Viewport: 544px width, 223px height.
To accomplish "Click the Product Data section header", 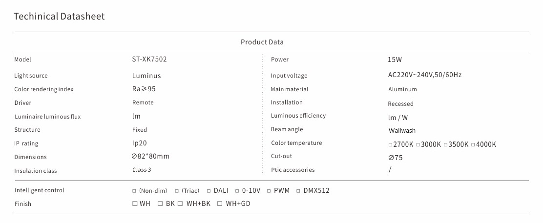I will tap(262, 42).
